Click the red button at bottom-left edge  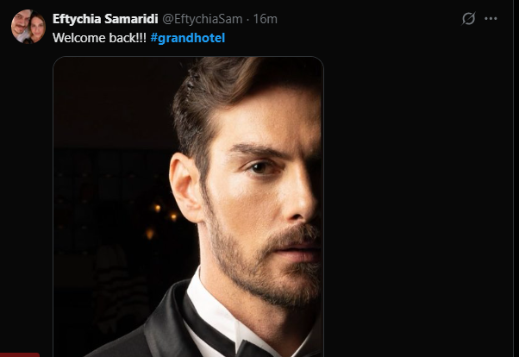pyautogui.click(x=19, y=354)
